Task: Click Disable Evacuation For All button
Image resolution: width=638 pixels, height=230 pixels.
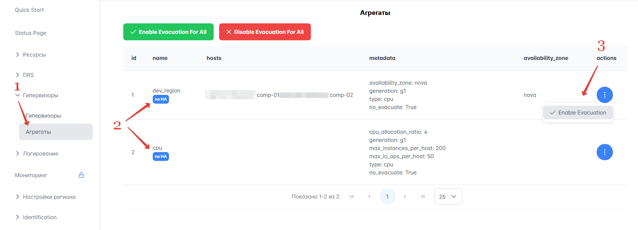Action: [x=265, y=32]
